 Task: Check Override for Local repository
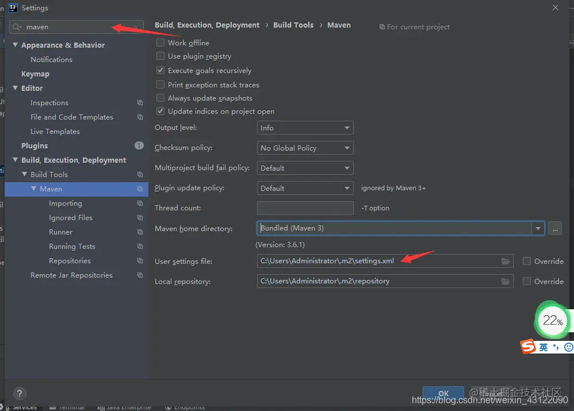tap(527, 281)
